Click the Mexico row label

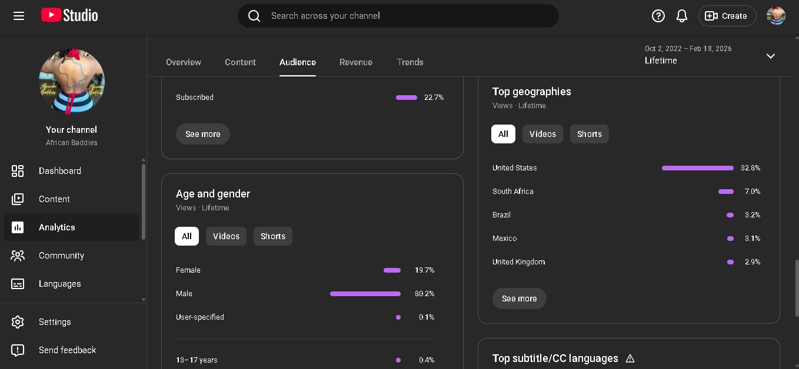pos(504,239)
